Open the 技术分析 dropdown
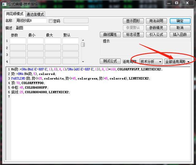The image size is (196, 165). (151, 62)
